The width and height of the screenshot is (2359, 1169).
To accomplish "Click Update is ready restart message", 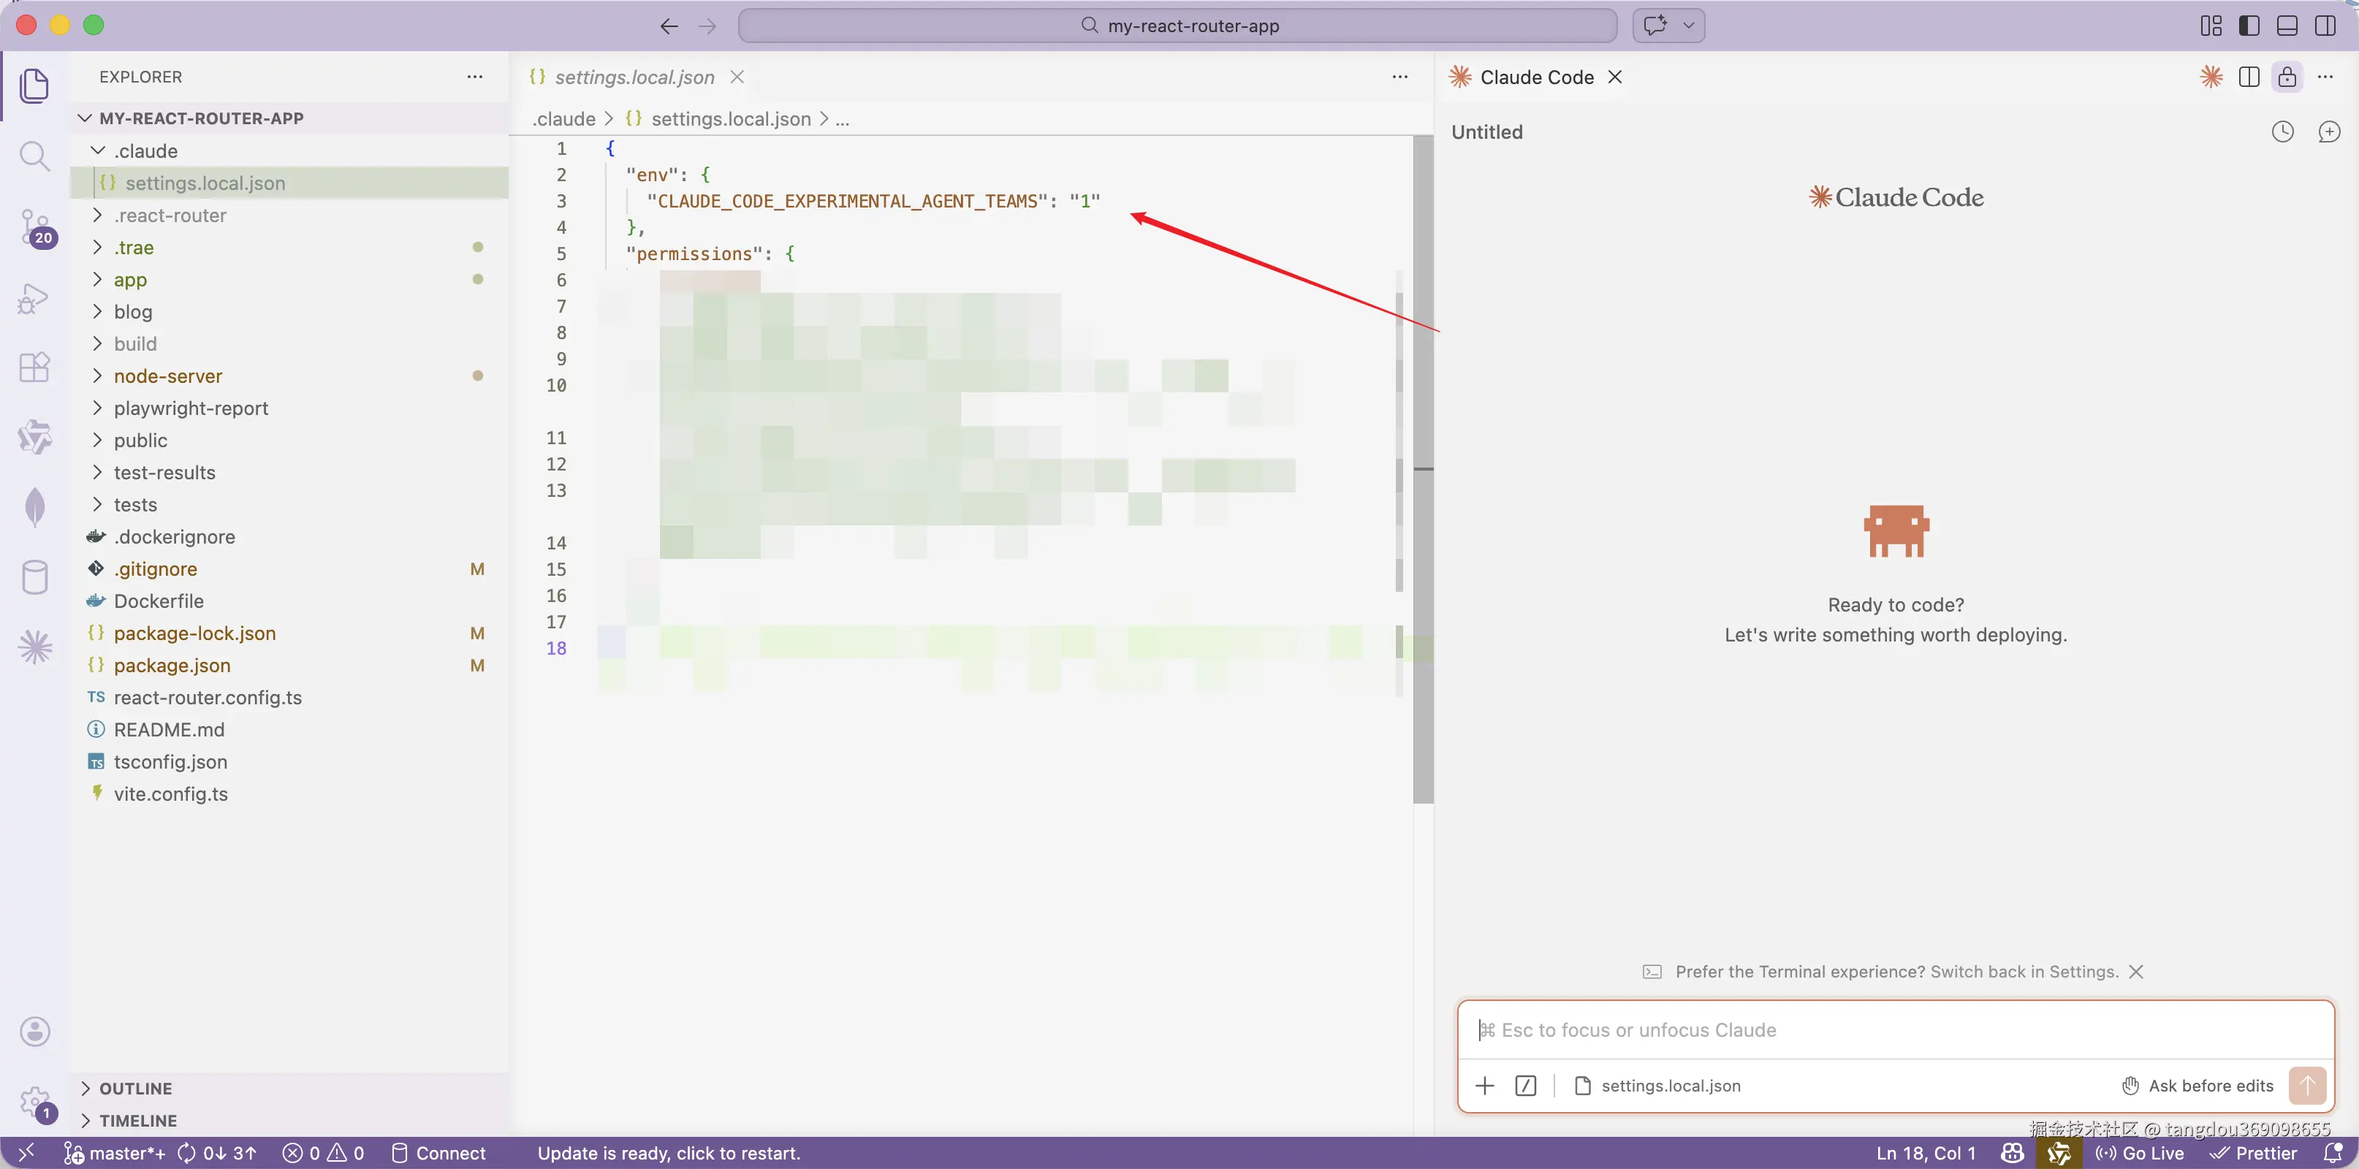I will point(669,1154).
